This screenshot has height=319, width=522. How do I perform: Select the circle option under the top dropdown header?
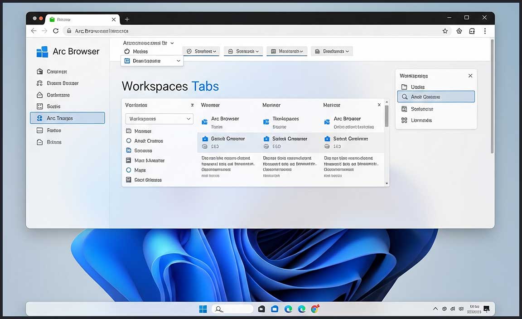pyautogui.click(x=126, y=51)
